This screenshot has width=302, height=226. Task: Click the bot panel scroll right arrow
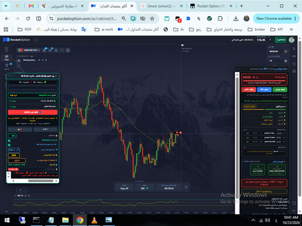(56, 181)
